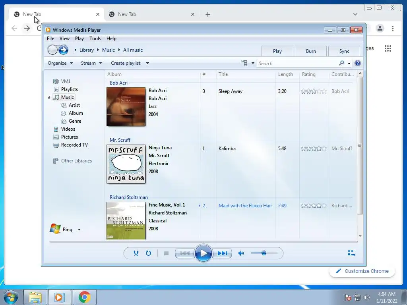
Task: Rate Kalimba with its stars
Action: tap(314, 149)
